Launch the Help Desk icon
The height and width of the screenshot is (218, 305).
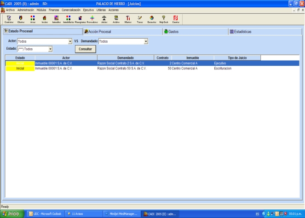(164, 19)
